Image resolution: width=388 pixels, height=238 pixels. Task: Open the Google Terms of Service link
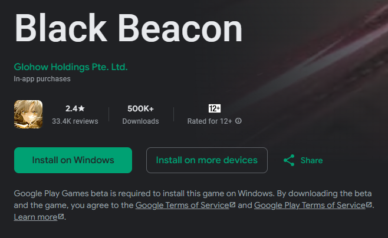point(182,205)
